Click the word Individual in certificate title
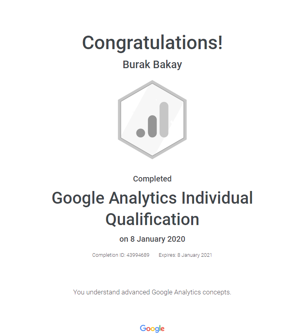Screen dimensions: 305x336 point(217,198)
